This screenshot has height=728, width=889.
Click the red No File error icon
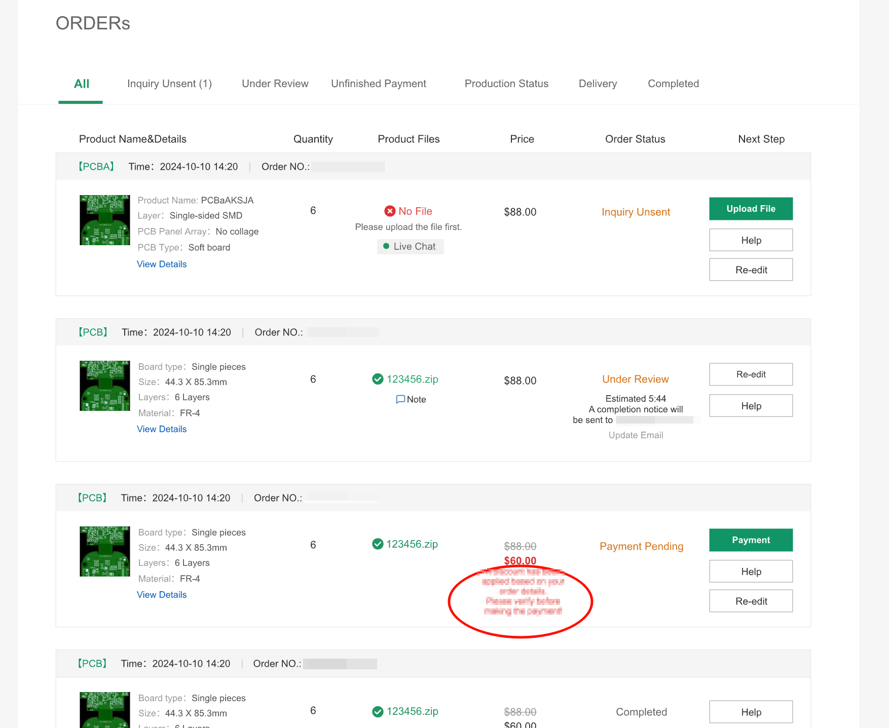coord(390,211)
